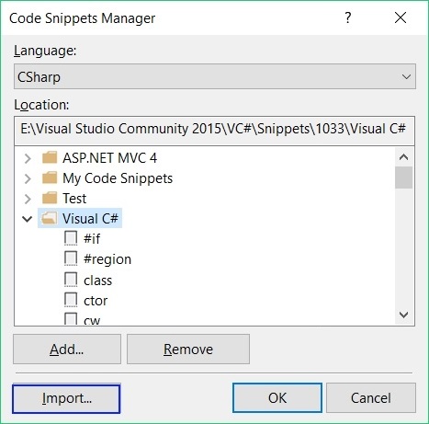The image size is (429, 424).
Task: Open the help question mark button
Action: point(347,17)
